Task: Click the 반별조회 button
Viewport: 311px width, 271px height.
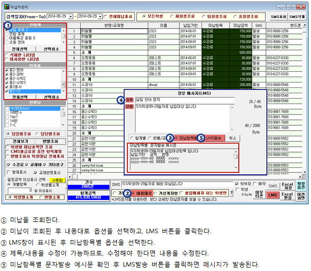Action: click(50, 141)
